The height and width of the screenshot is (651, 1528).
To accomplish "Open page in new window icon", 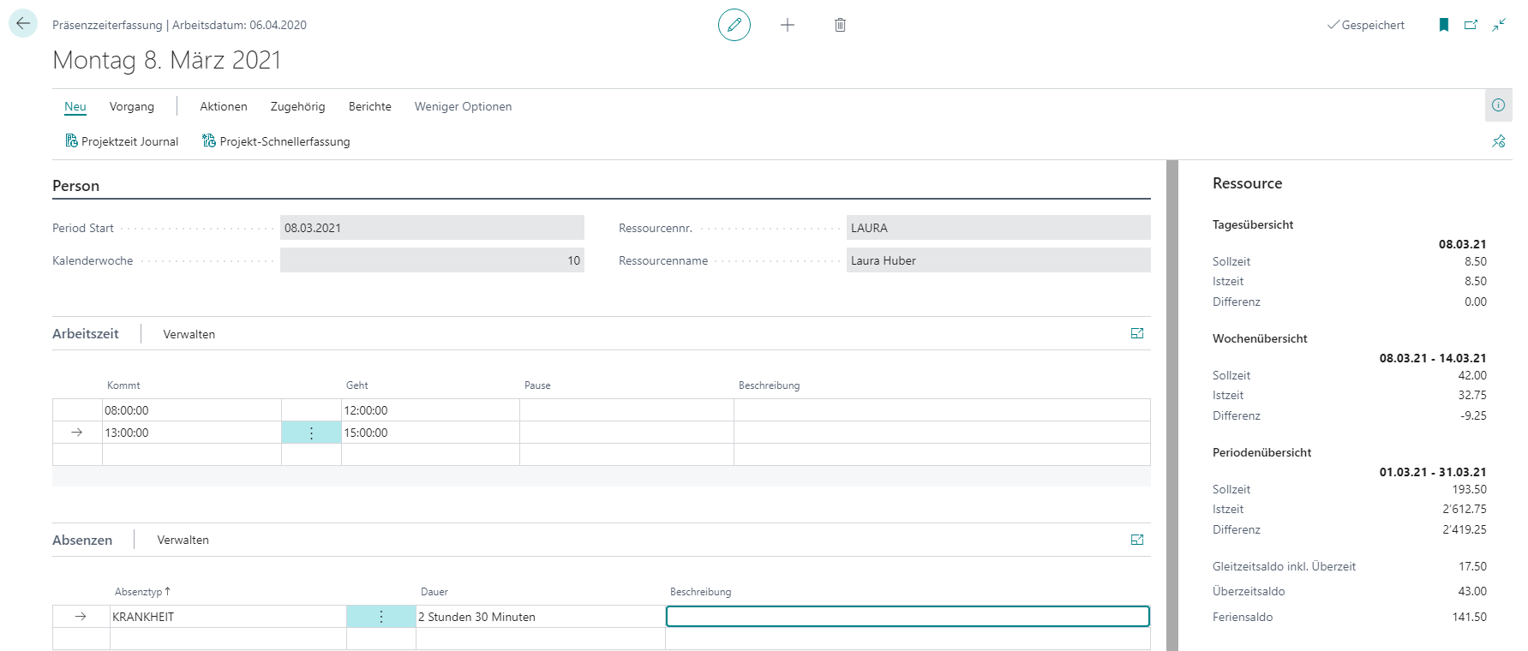I will click(1471, 25).
